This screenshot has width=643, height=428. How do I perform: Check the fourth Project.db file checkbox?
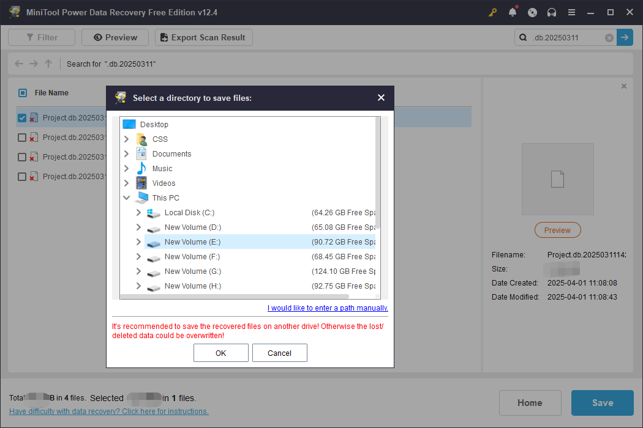point(22,177)
